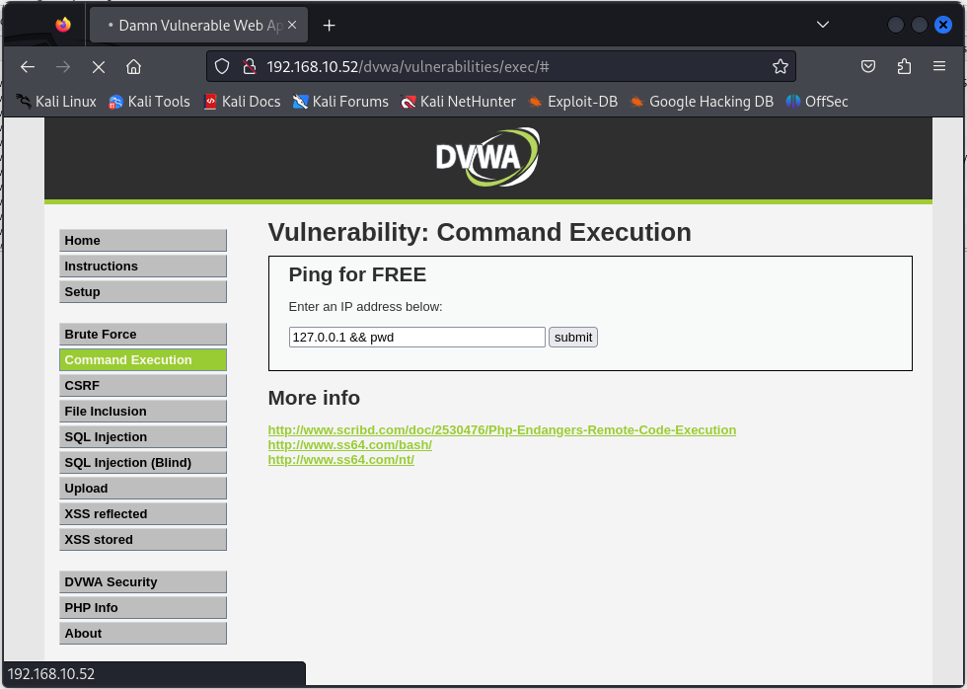
Task: Select the Command Execution menu item
Action: 143,360
